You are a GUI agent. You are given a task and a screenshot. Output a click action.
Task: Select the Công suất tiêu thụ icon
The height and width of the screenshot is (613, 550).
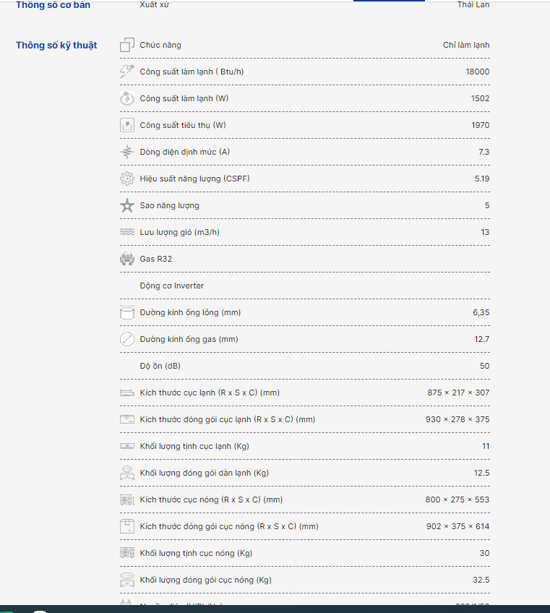[127, 125]
